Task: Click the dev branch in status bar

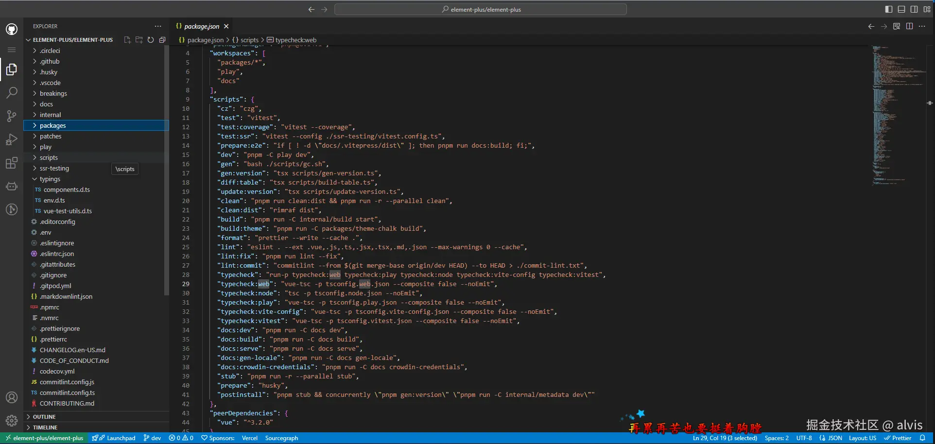Action: [x=152, y=438]
